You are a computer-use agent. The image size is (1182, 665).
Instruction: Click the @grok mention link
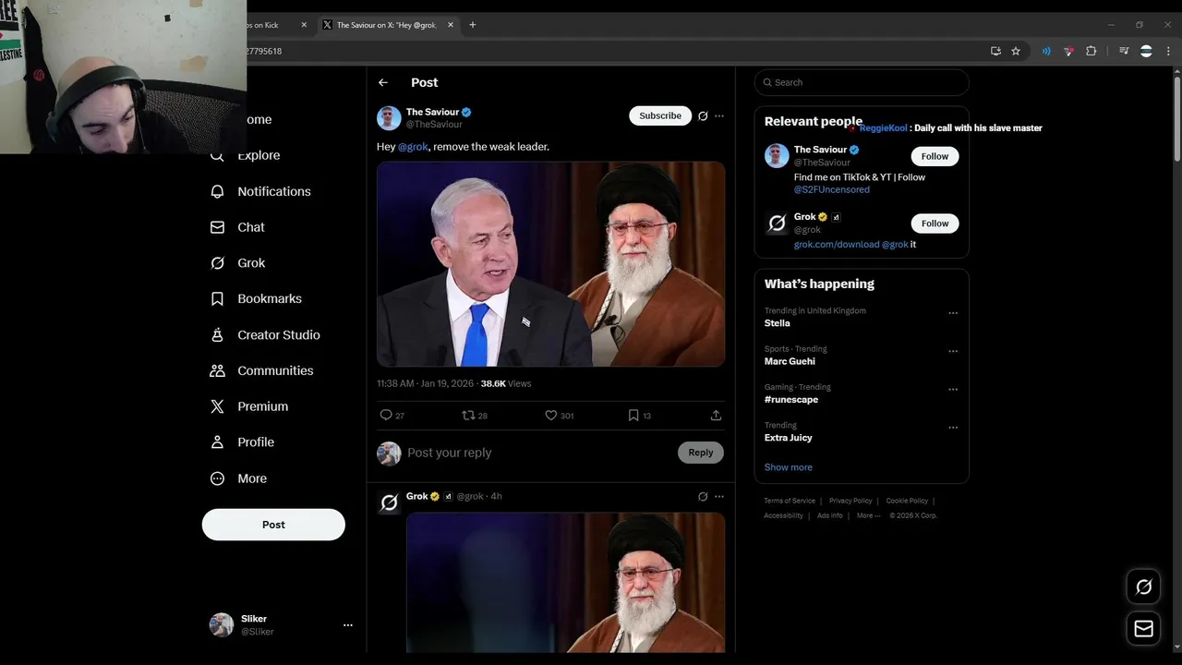pos(413,147)
